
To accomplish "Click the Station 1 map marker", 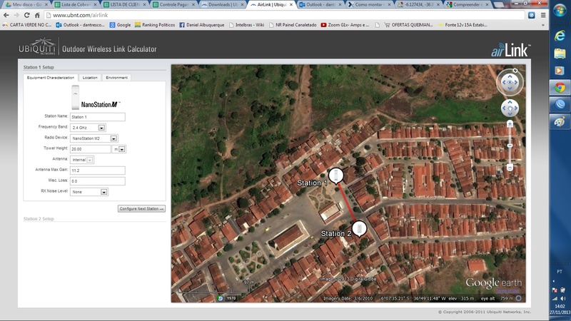I will click(x=335, y=175).
